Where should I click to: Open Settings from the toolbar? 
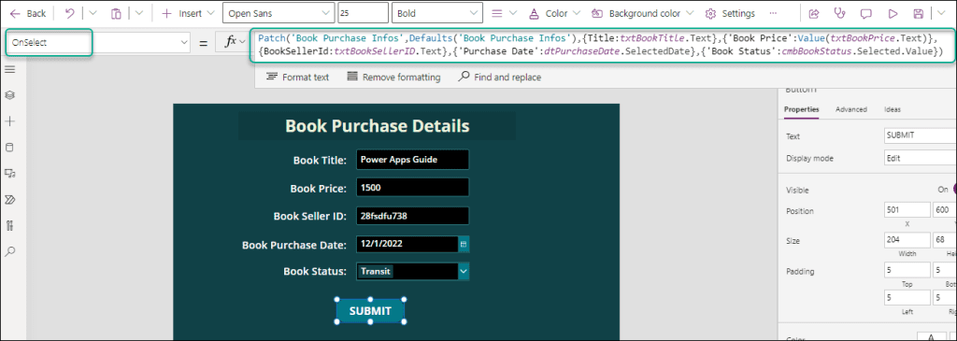tap(730, 13)
